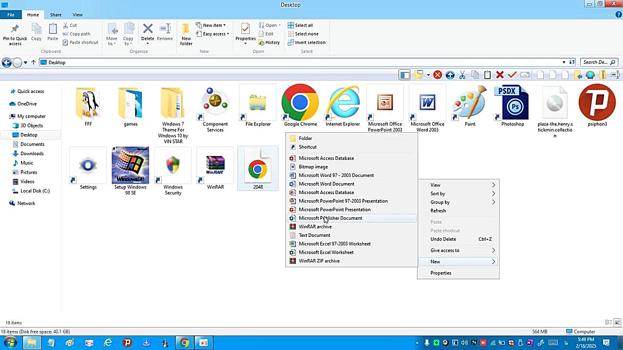Click the Windows Start orb
The image size is (623, 350).
tap(10, 343)
